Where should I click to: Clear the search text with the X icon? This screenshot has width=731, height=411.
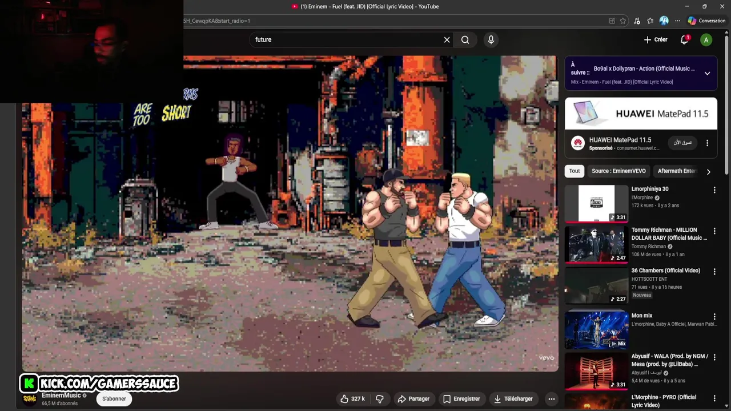tap(447, 40)
